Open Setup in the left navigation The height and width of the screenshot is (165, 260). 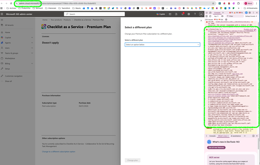pos(7,69)
